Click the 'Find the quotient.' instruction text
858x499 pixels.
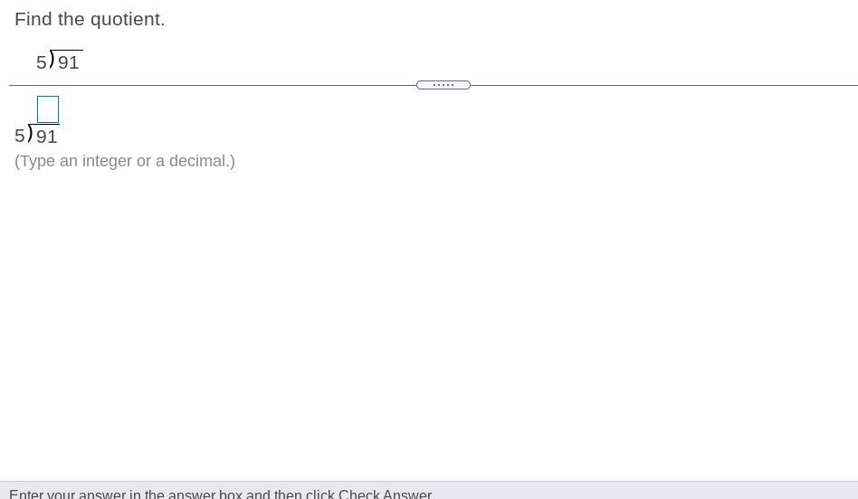tap(90, 19)
